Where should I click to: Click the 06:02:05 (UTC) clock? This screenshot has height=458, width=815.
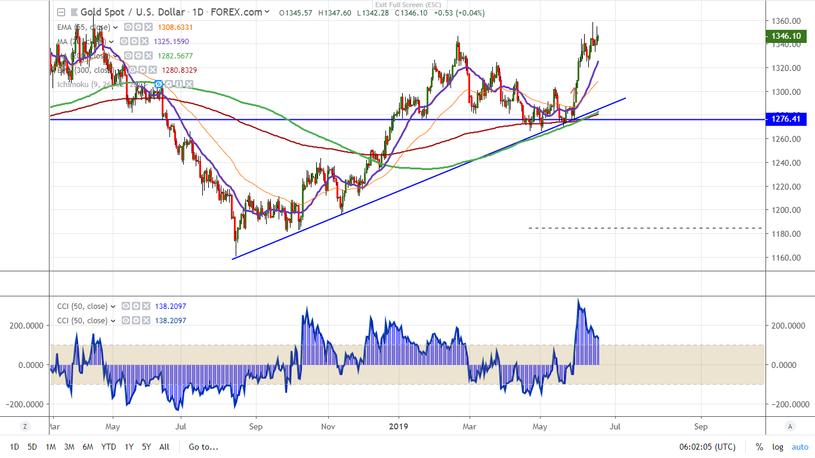(707, 447)
